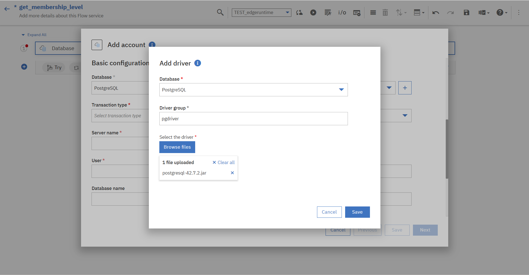Click the Add account database icon
The width and height of the screenshot is (529, 275).
coord(97,45)
